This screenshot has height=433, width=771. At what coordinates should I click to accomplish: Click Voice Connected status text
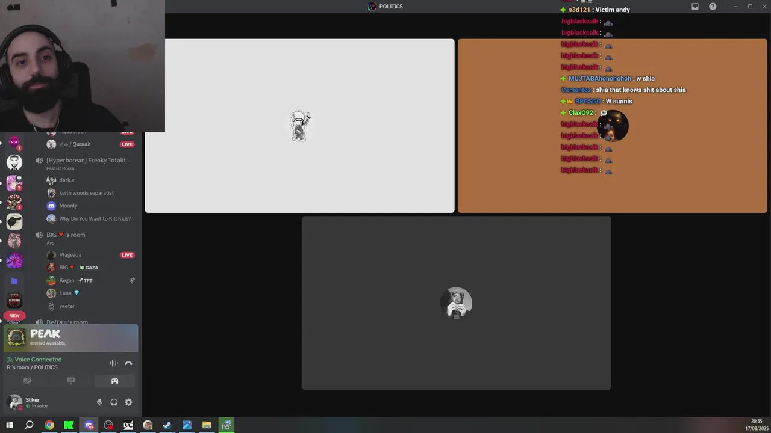[38, 360]
